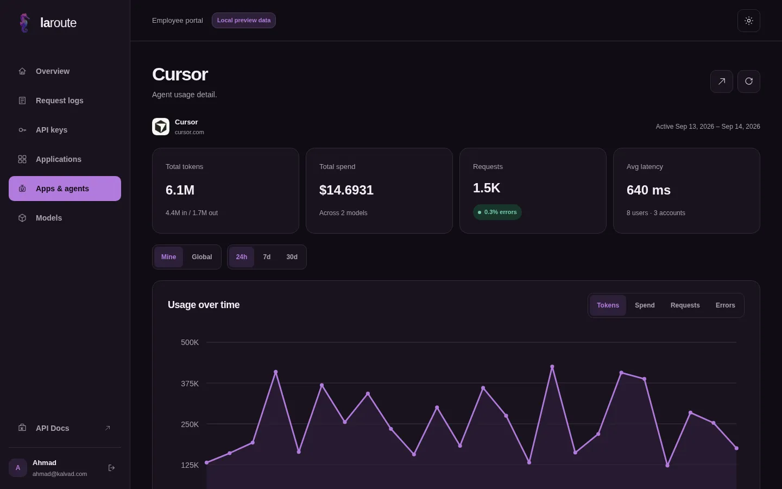Click the Total tokens value 6.1M
Screen dimensions: 782x489
180,190
